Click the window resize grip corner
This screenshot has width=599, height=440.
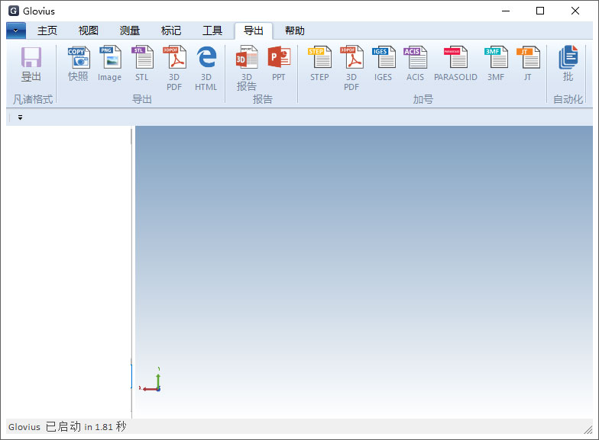(x=588, y=429)
